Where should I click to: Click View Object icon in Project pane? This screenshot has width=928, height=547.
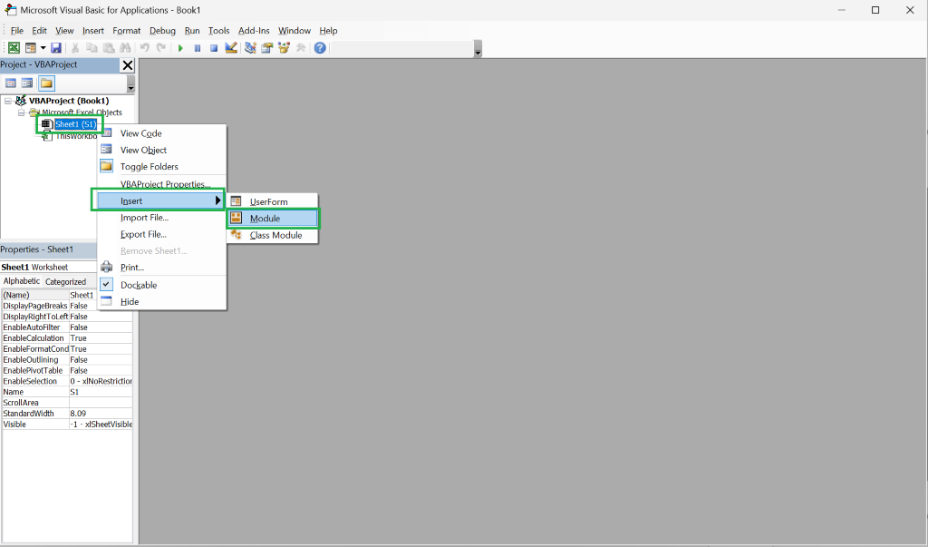[x=27, y=83]
